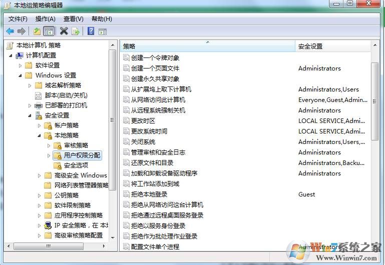This screenshot has height=265, width=385.
Task: Collapse the 本地策略 tree node
Action: pos(39,135)
